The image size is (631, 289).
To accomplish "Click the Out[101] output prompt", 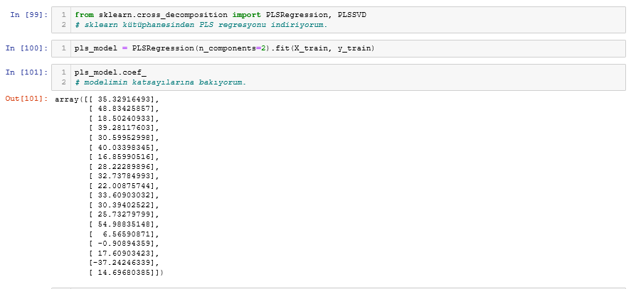I will tap(26, 99).
